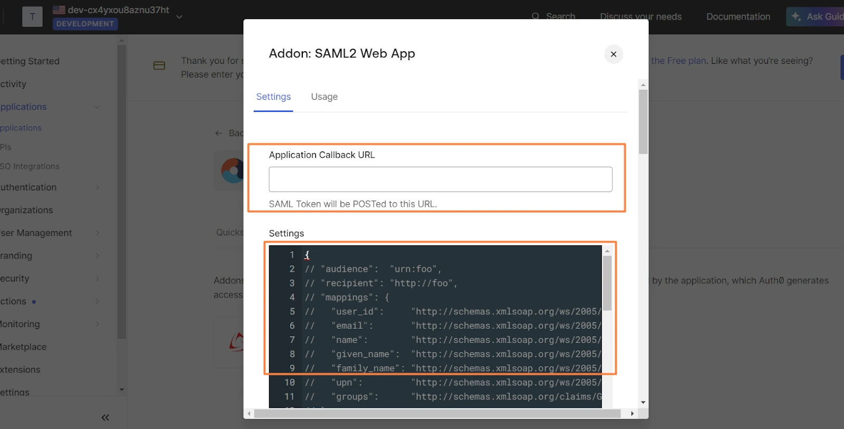844x429 pixels.
Task: Select APIs sub-item in sidebar
Action: coord(6,147)
